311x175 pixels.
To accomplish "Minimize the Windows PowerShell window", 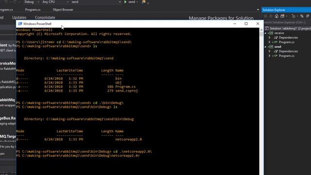I will pyautogui.click(x=235, y=24).
